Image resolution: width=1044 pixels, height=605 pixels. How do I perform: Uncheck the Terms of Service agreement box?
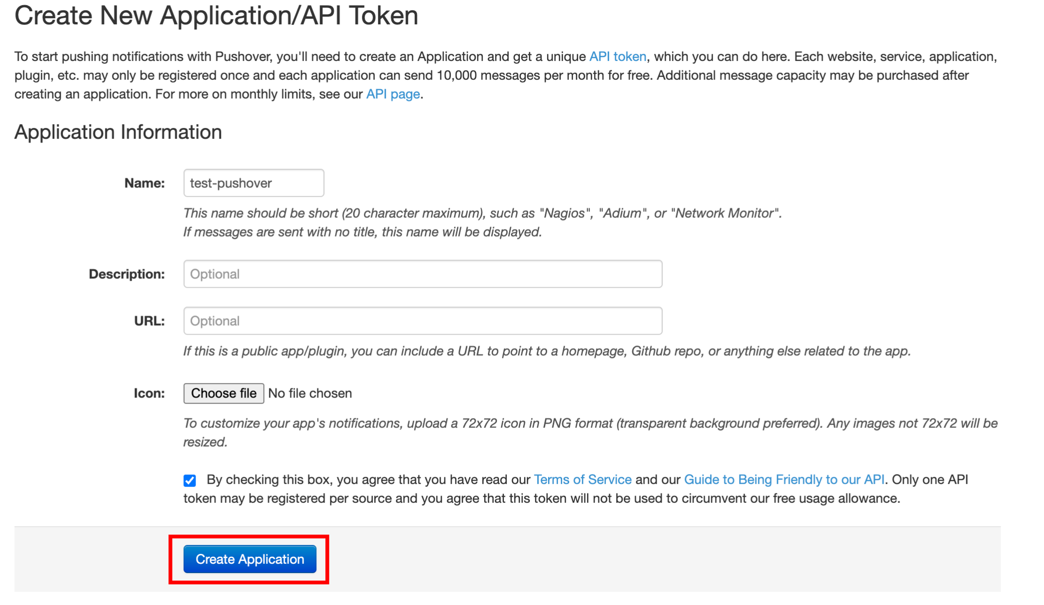188,480
